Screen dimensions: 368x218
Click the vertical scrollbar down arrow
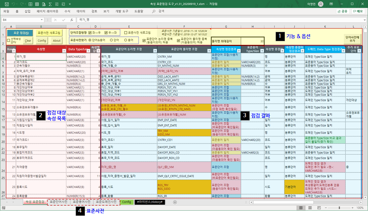[365, 197]
